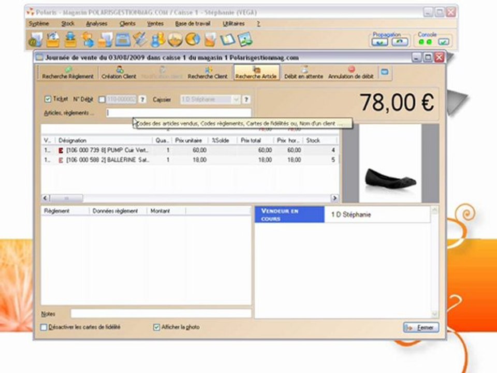497x373 pixels.
Task: Toggle the Ticket checkbox
Action: (48, 99)
